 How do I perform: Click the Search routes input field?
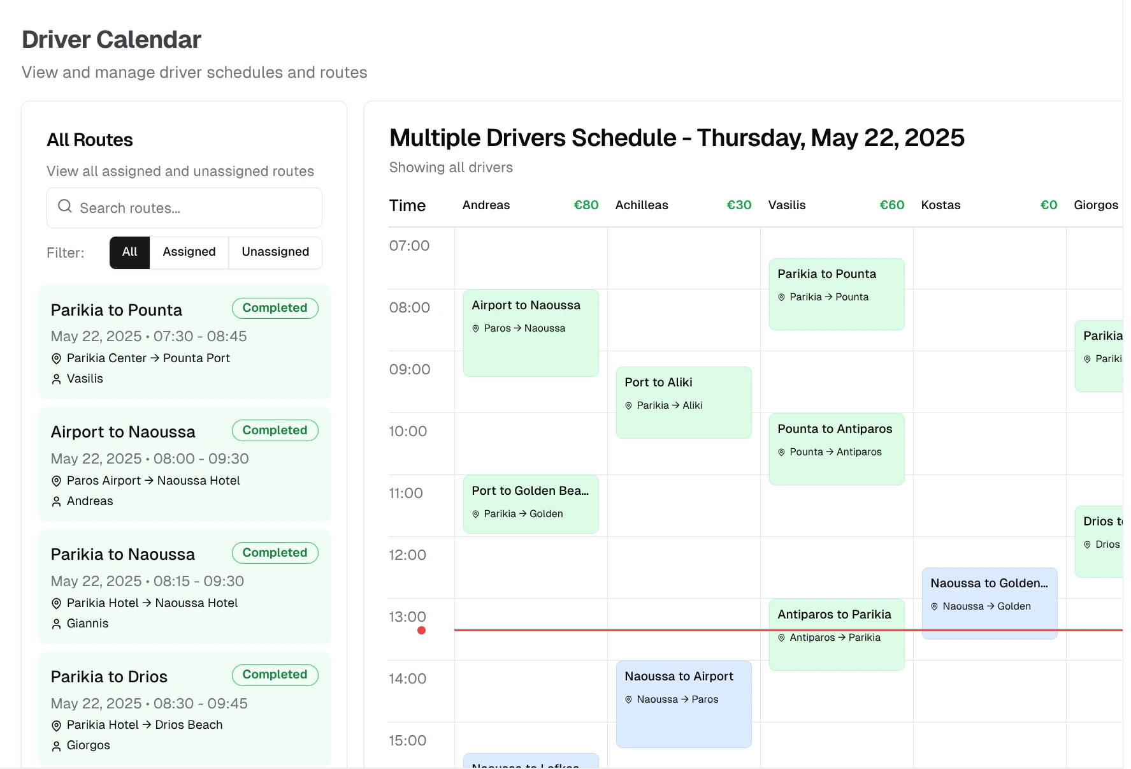191,208
